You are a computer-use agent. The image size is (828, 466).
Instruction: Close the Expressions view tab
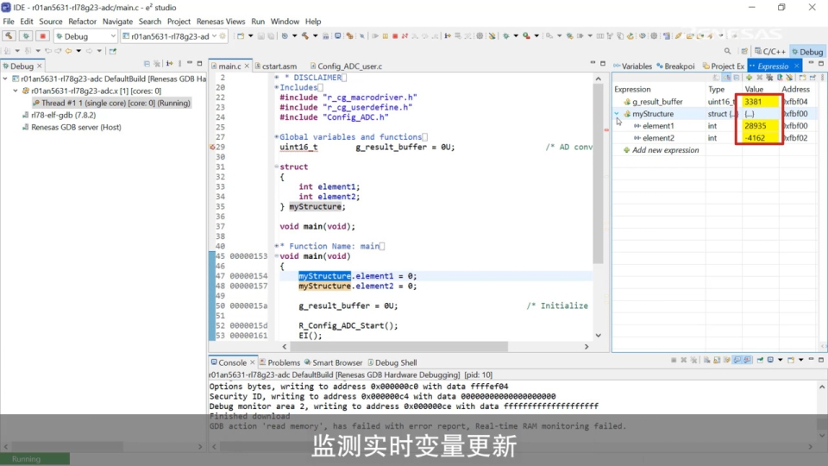pos(796,66)
